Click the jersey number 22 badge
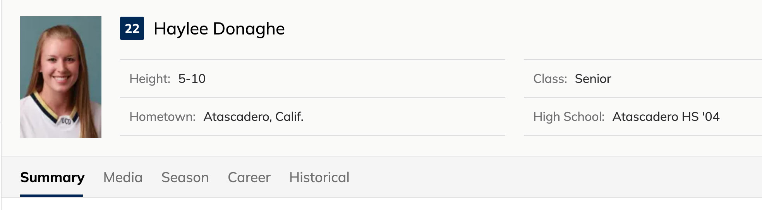762x210 pixels. pos(132,28)
